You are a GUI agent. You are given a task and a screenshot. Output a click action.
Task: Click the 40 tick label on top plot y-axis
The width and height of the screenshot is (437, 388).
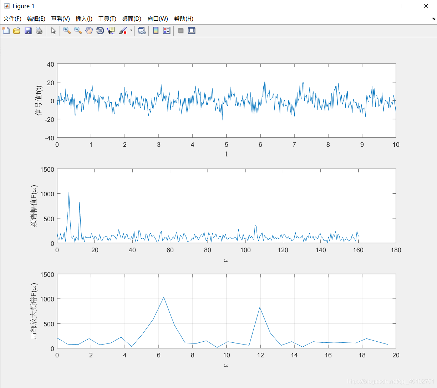(x=51, y=64)
